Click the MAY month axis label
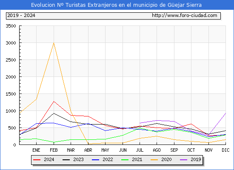The width and height of the screenshot is (234, 170). (x=105, y=150)
